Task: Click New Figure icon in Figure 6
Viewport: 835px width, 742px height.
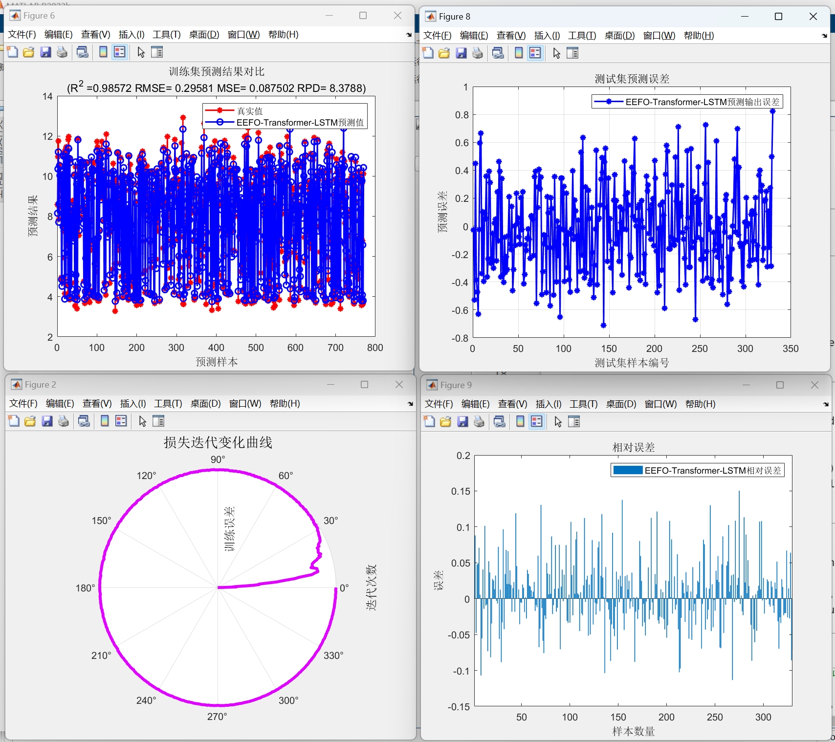Action: click(12, 52)
